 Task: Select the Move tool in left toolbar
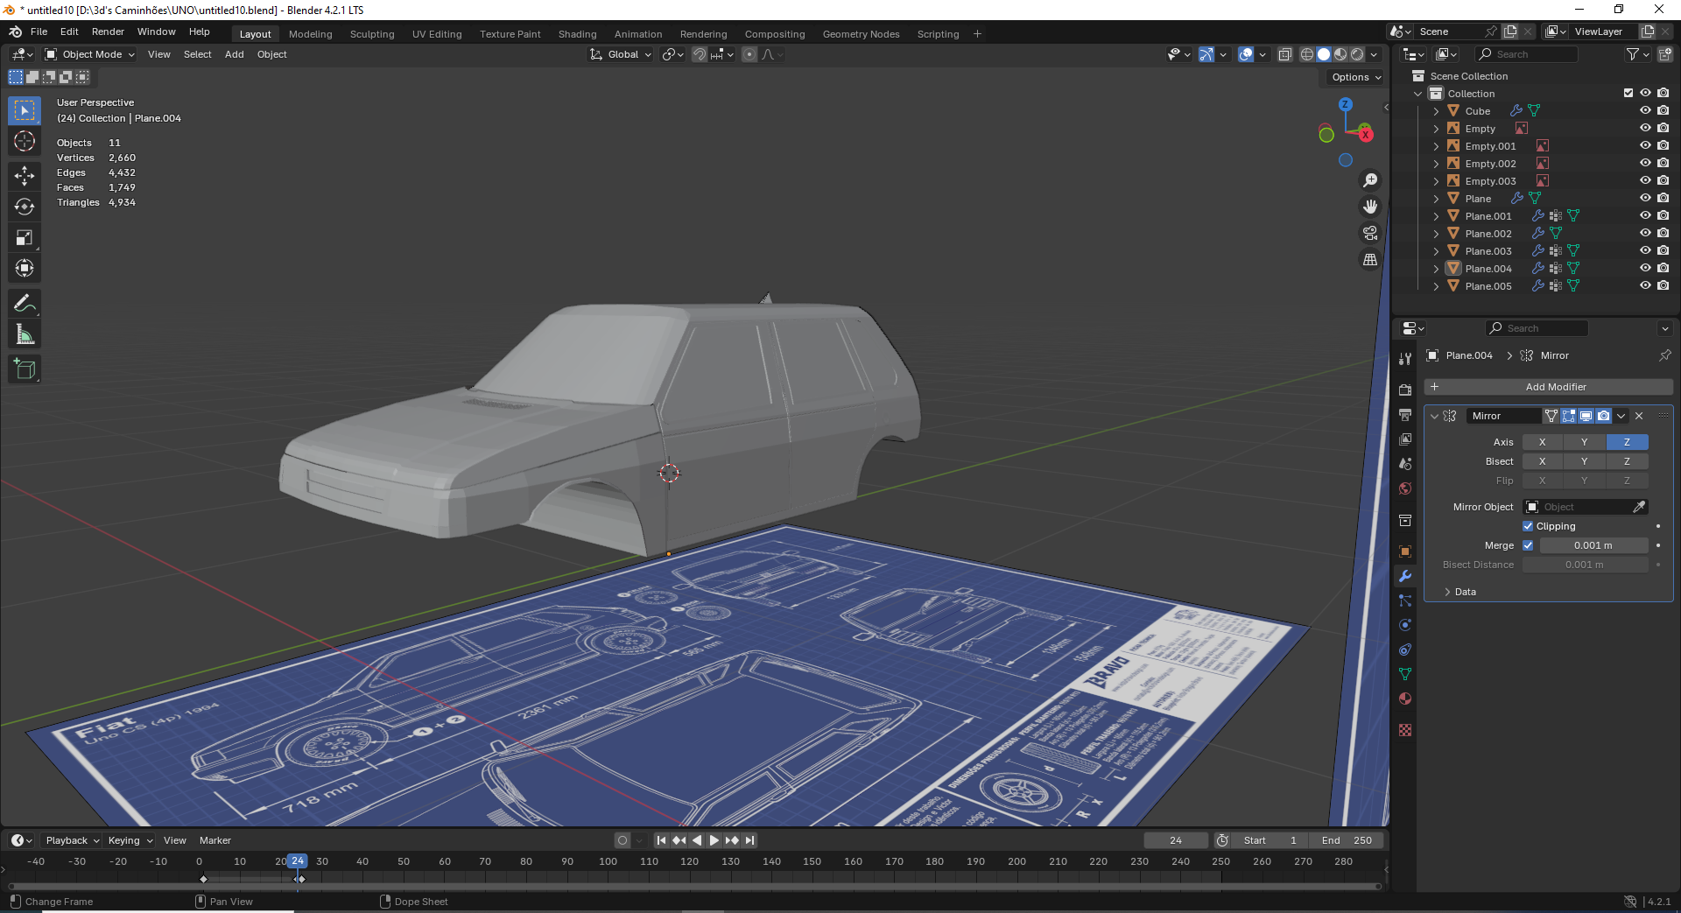pos(25,176)
